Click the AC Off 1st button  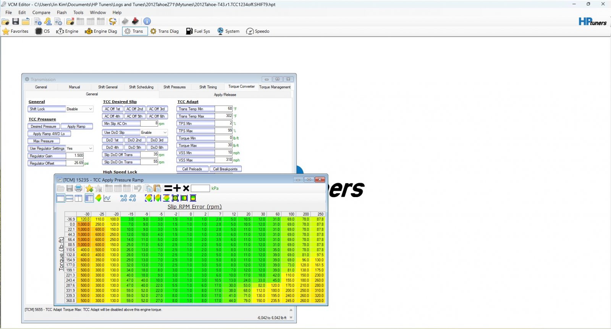point(113,109)
